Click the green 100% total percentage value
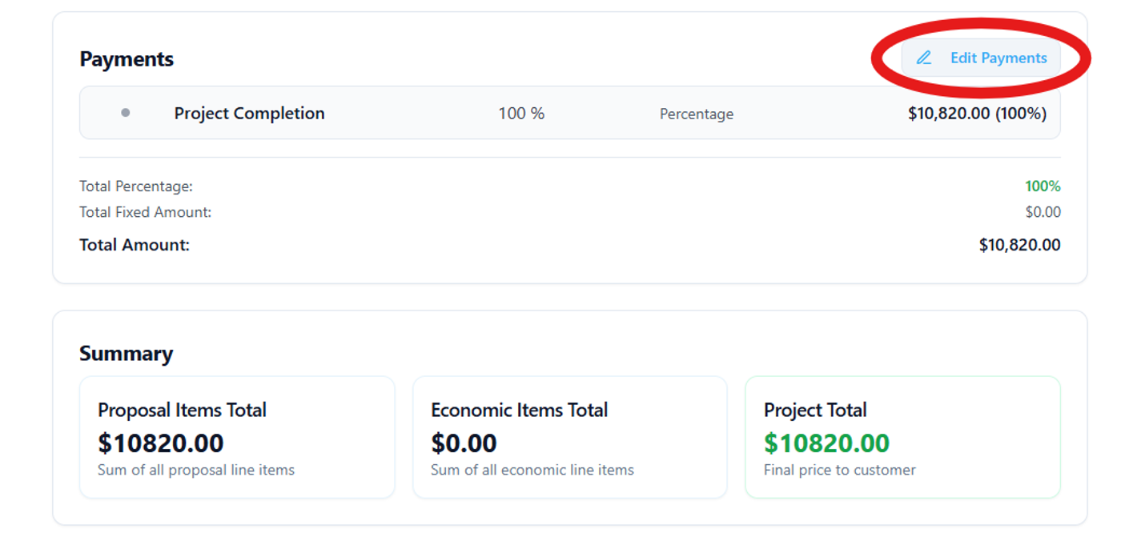This screenshot has width=1121, height=537. pos(1043,186)
